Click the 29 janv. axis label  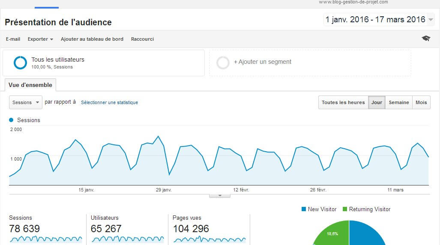pos(164,190)
